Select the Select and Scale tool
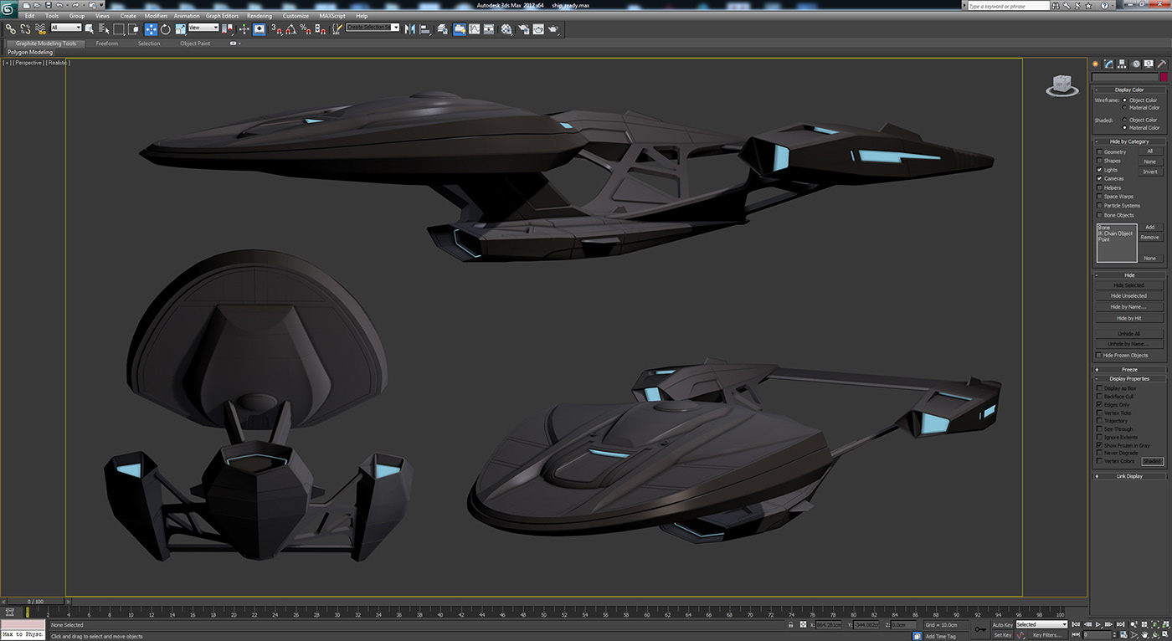Screen dimensions: 1172x641 tap(180, 28)
